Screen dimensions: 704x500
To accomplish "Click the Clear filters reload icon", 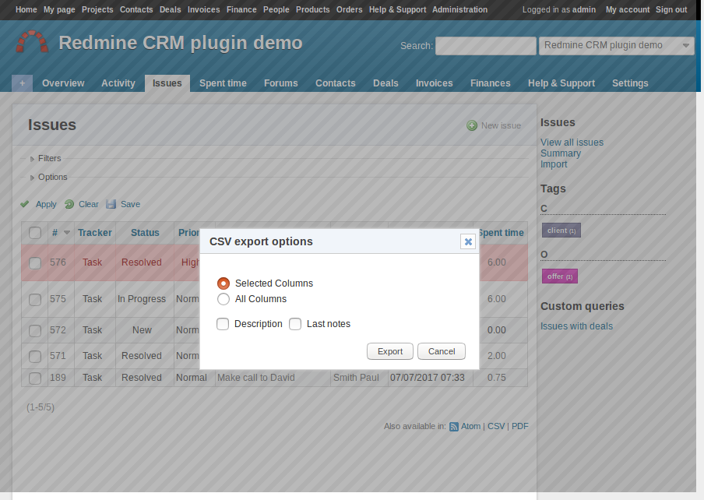I will point(69,204).
